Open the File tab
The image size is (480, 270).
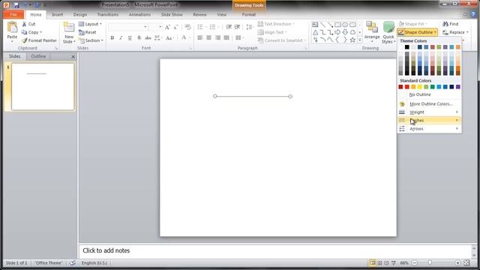coord(13,15)
